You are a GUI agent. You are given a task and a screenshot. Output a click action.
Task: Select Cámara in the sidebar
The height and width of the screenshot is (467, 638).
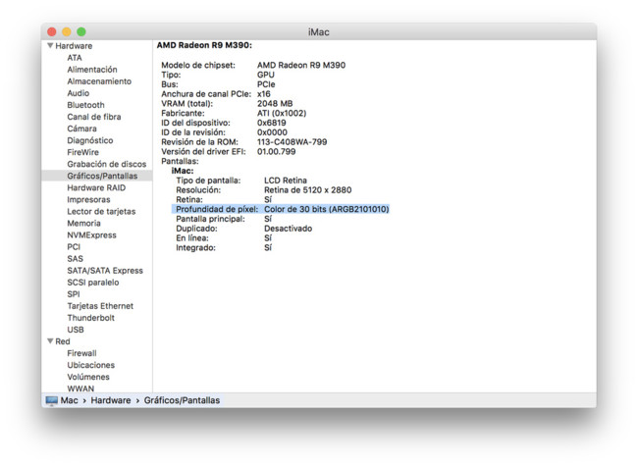point(81,129)
